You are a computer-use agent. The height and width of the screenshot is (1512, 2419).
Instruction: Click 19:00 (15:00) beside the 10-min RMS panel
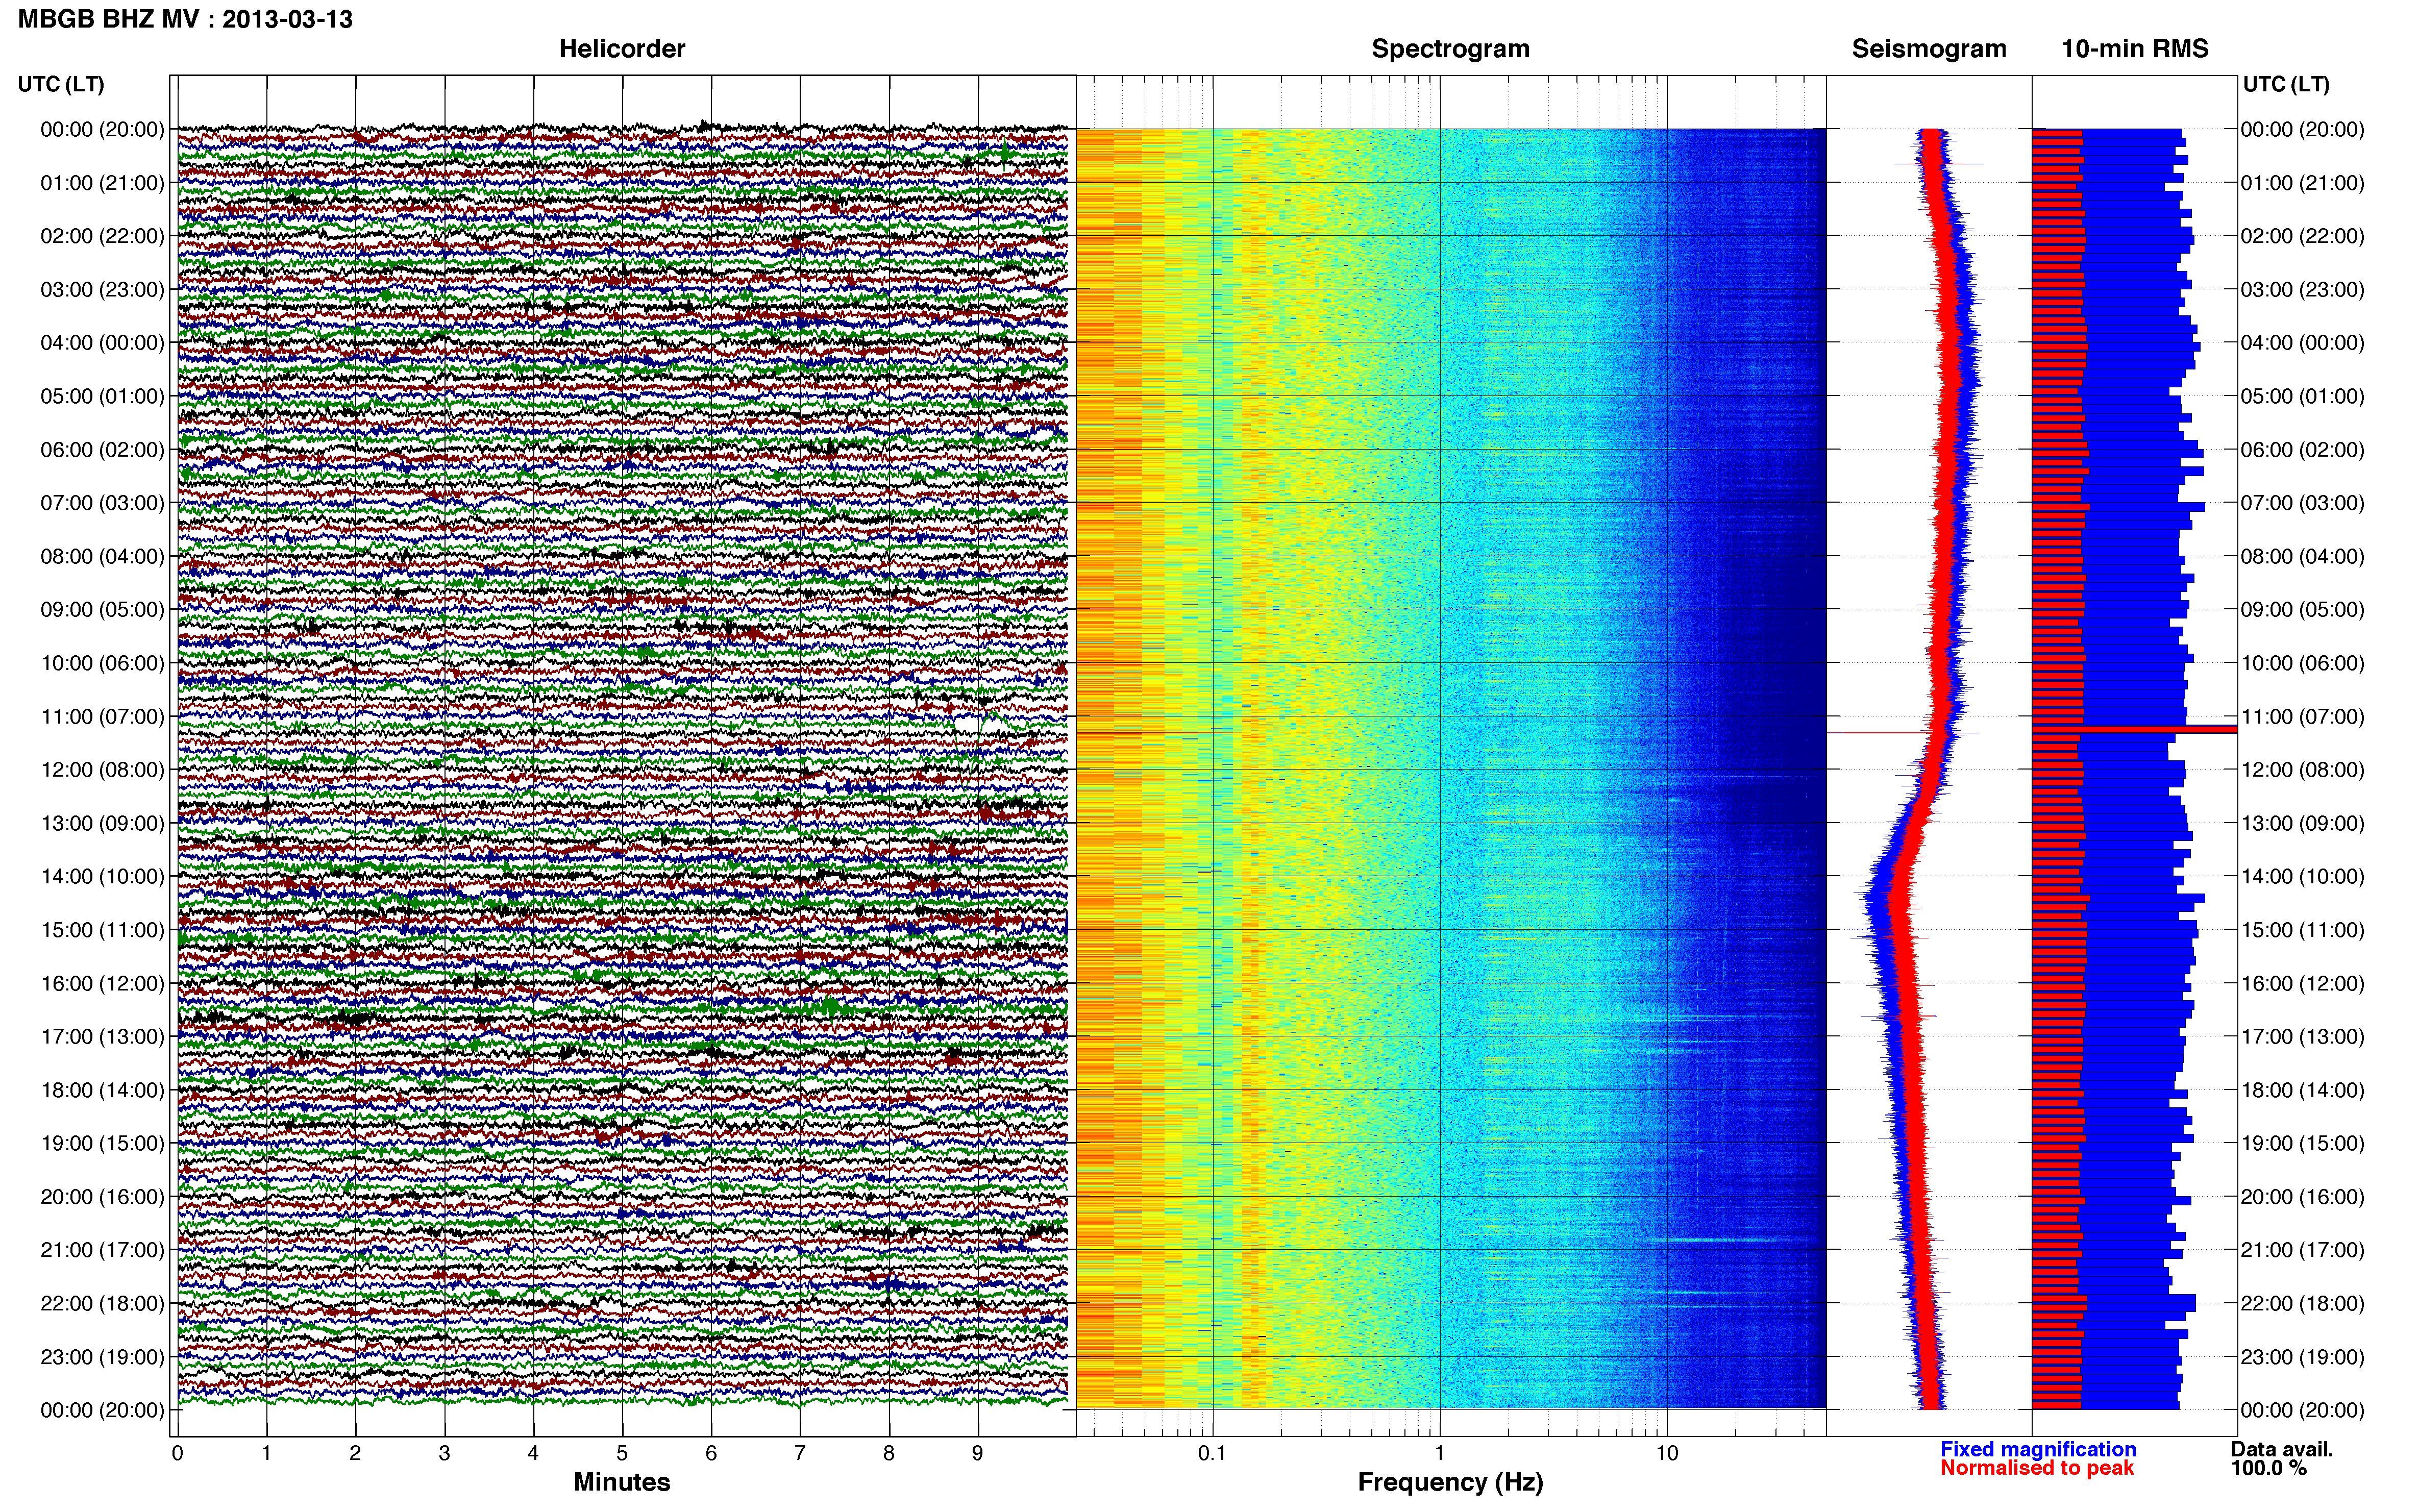(2302, 1143)
